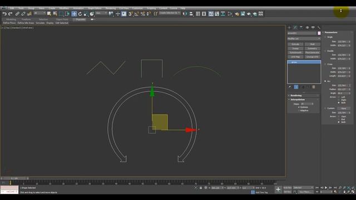
Task: Click Remove Modifier trash icon below stack
Action: click(314, 87)
